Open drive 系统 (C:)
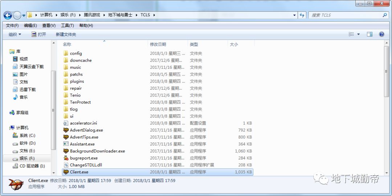392x196 pixels. 24,136
